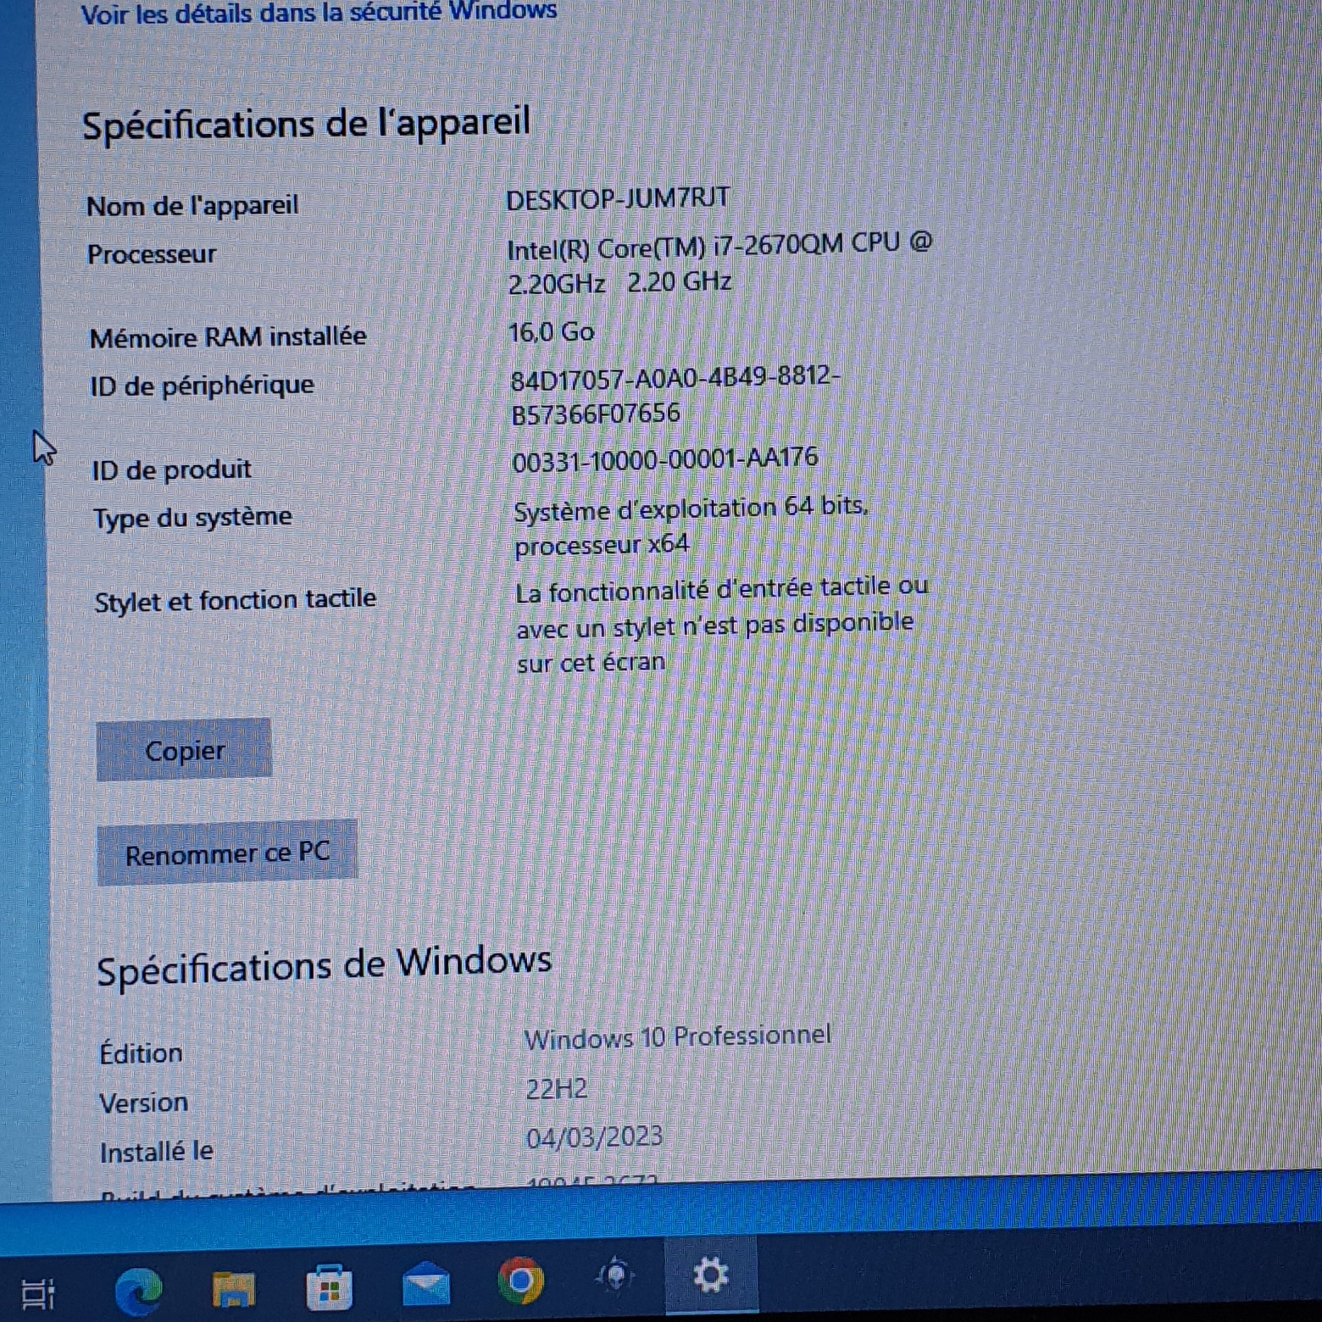
Task: Open Microsoft Store from the taskbar
Action: (329, 1287)
